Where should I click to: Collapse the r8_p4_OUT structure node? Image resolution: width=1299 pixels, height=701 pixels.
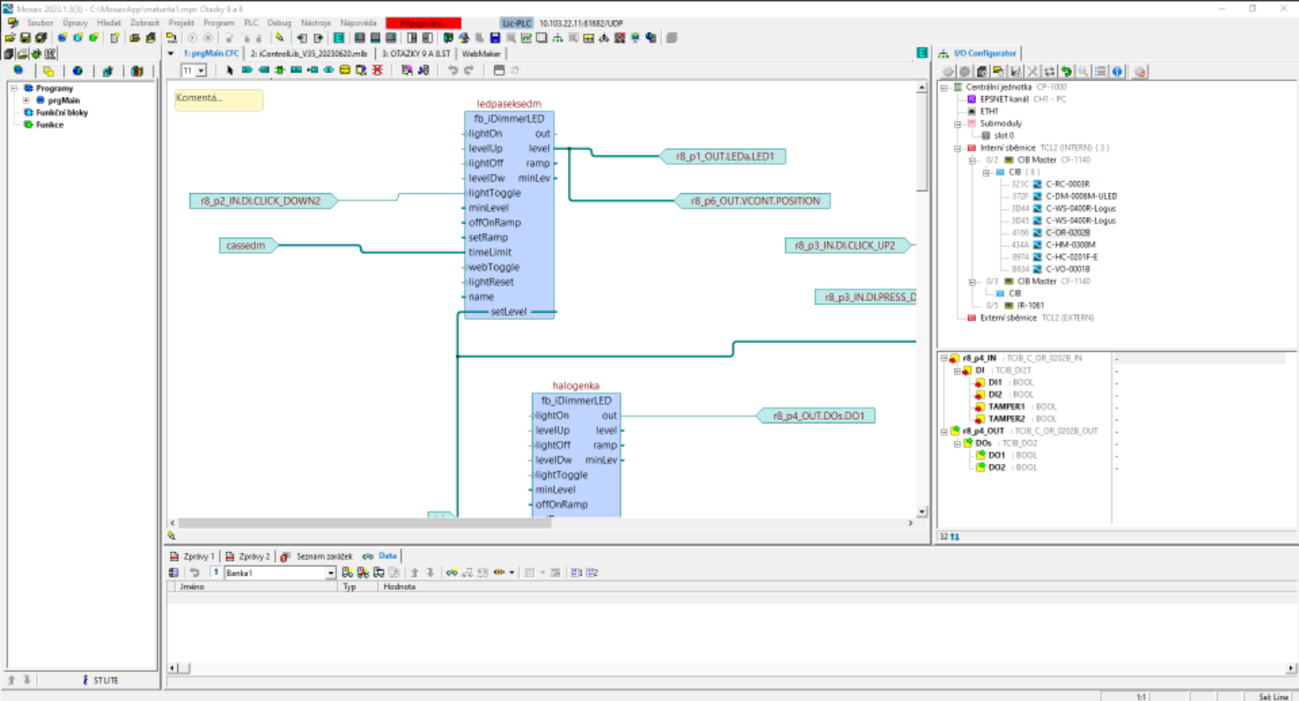[x=944, y=431]
